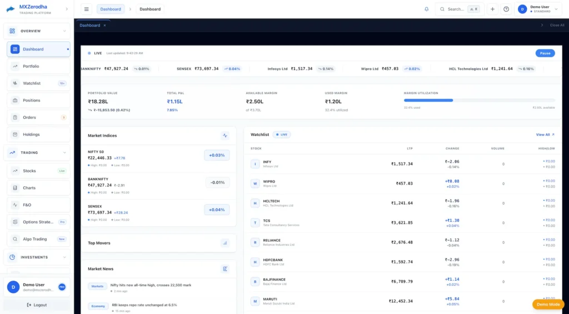Click the plus icon in header

(492, 9)
